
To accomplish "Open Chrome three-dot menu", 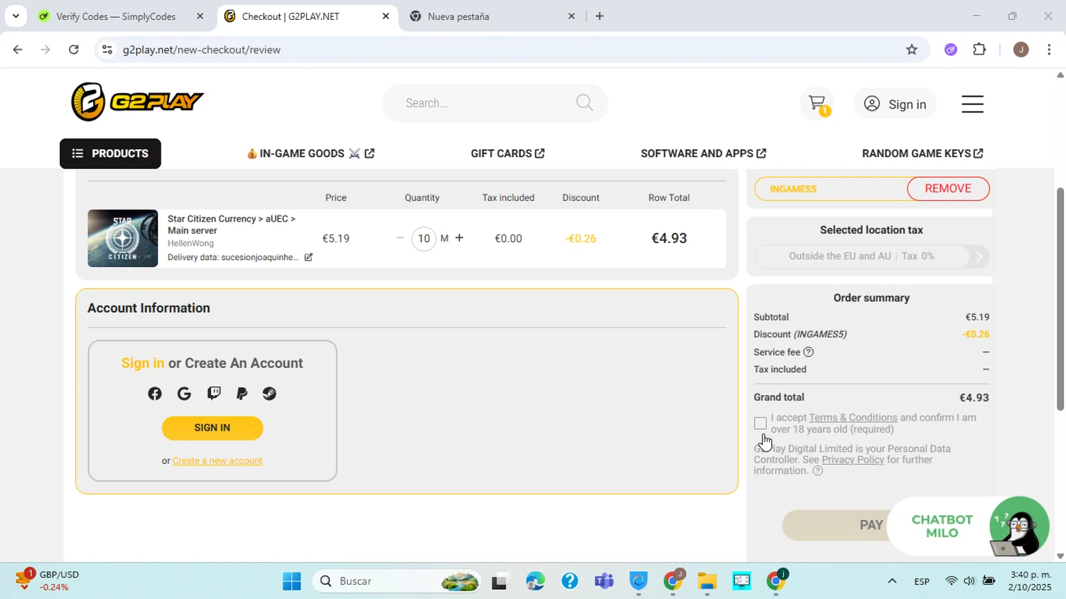I will [x=1049, y=50].
